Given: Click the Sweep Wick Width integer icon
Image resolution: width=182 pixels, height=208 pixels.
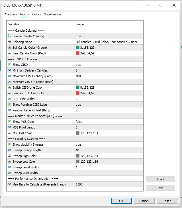Looking at the screenshot, I should coord(10,173).
